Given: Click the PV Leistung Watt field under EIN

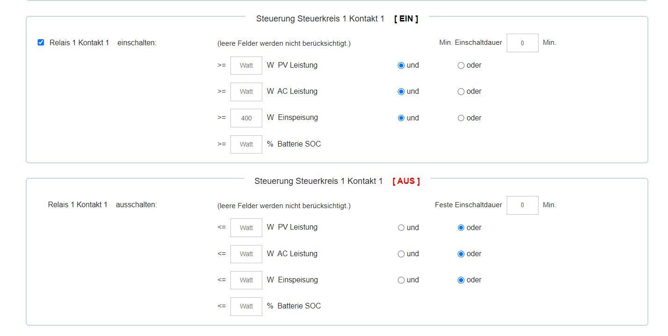Looking at the screenshot, I should point(246,66).
